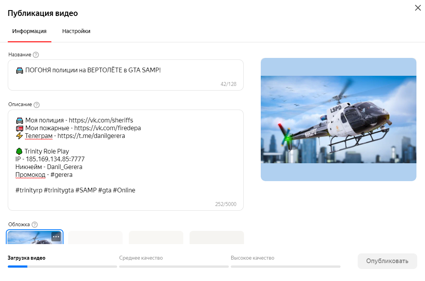The image size is (425, 281).
Task: Close the video publication dialog
Action: click(418, 8)
